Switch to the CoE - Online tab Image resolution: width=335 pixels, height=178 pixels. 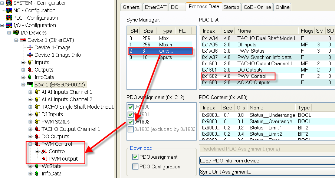(x=257, y=7)
